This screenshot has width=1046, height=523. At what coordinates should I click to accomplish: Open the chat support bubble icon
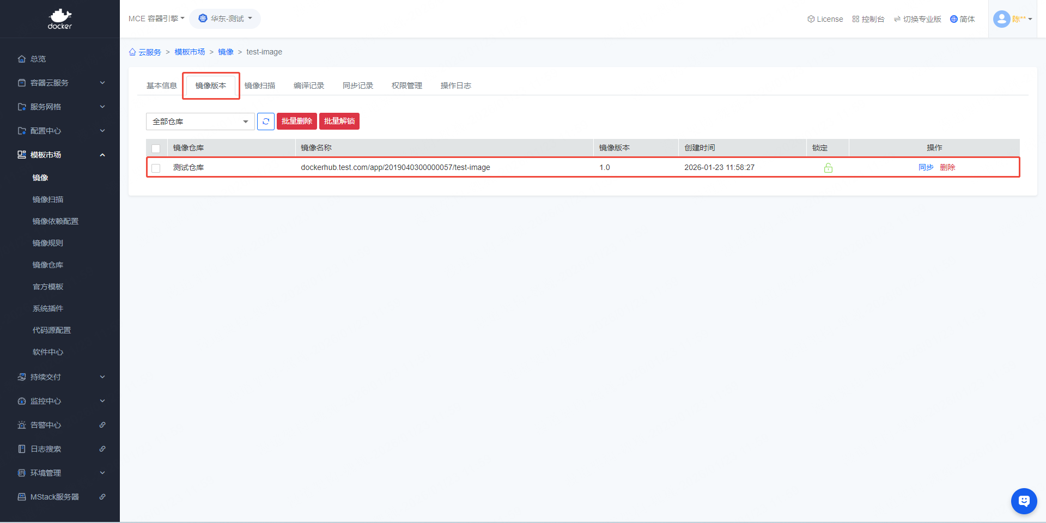coord(1024,501)
